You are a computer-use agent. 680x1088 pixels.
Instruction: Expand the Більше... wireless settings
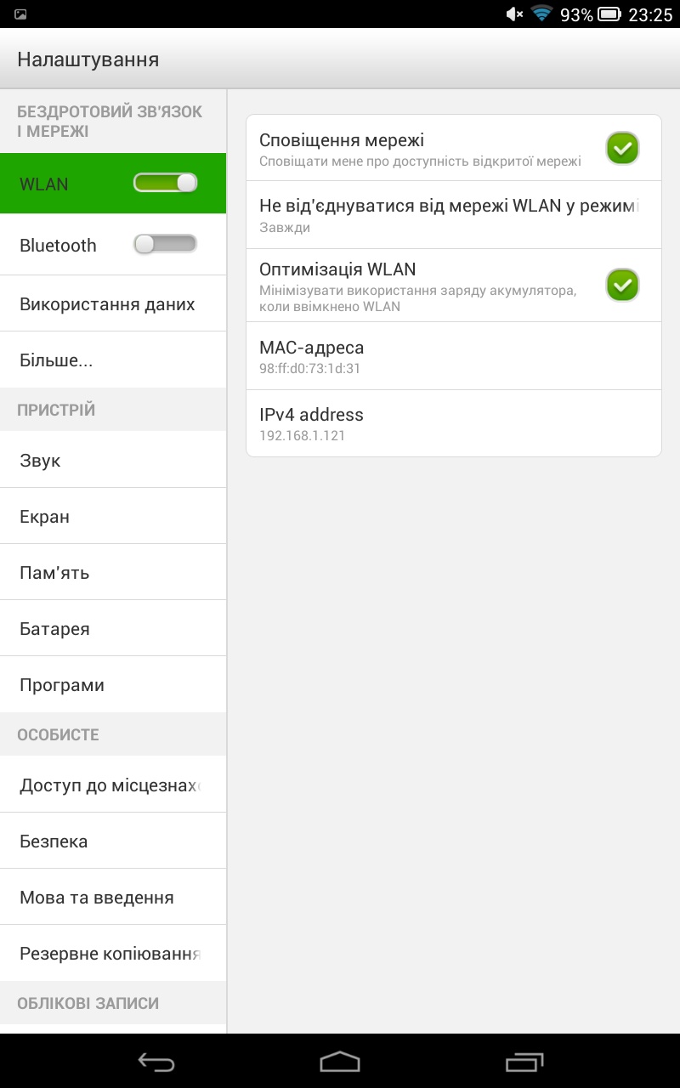point(113,360)
